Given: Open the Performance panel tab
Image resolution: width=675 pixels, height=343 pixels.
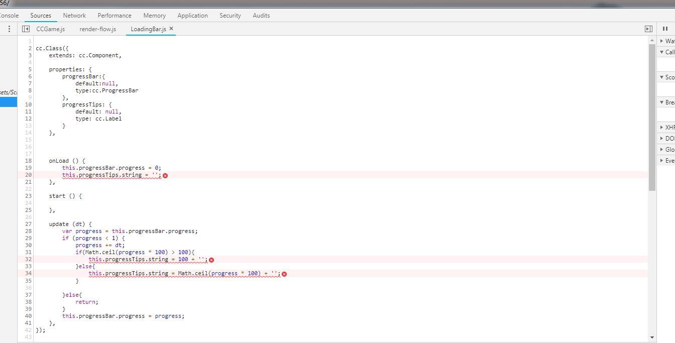Looking at the screenshot, I should 115,16.
